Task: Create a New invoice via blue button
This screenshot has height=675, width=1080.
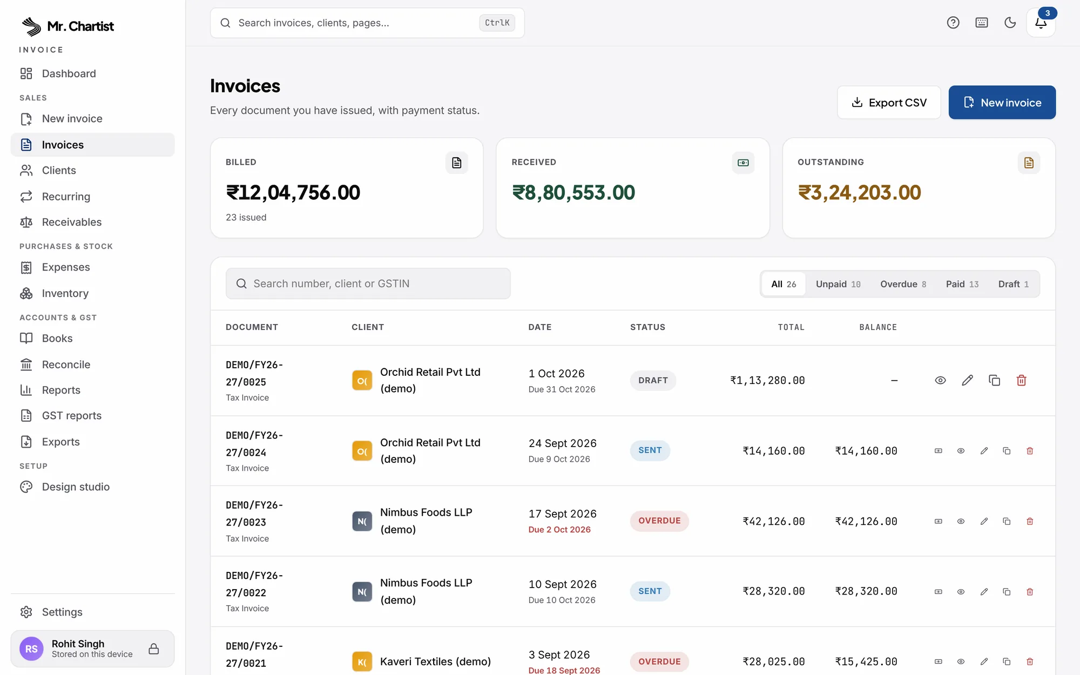Action: tap(1002, 102)
